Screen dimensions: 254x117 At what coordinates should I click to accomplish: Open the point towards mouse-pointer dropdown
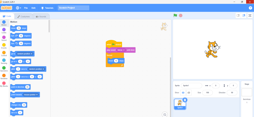pos(31,95)
